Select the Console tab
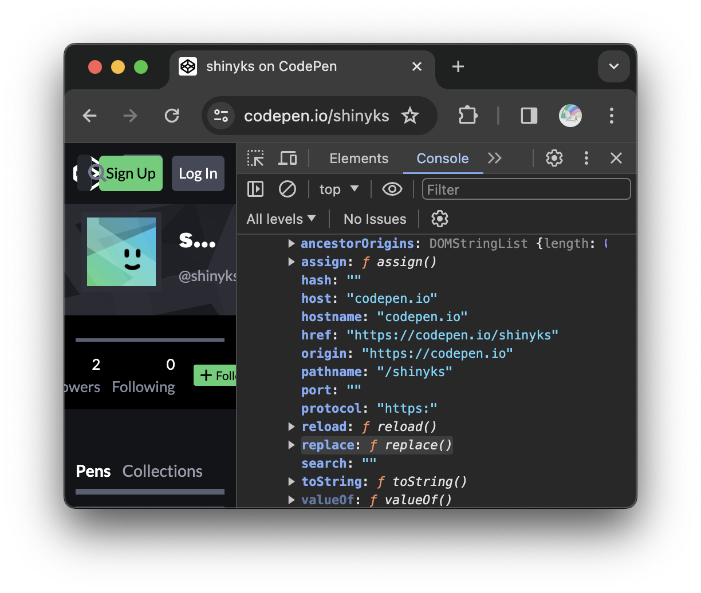Image resolution: width=701 pixels, height=593 pixels. [443, 159]
